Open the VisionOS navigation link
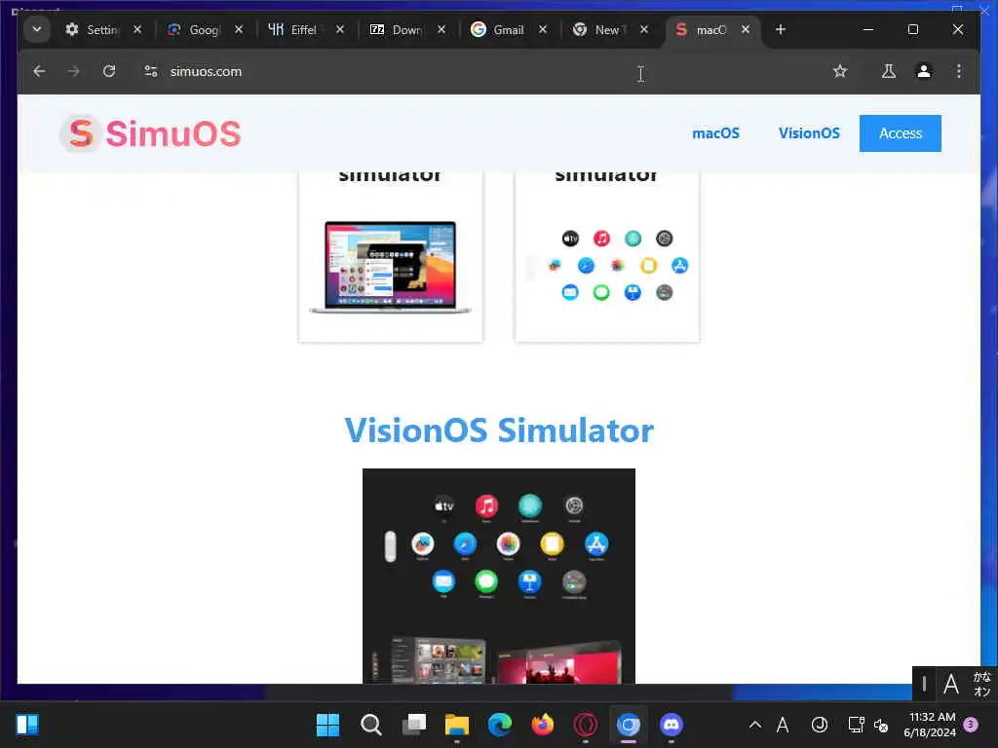Screen dimensions: 998x748 [x=809, y=133]
